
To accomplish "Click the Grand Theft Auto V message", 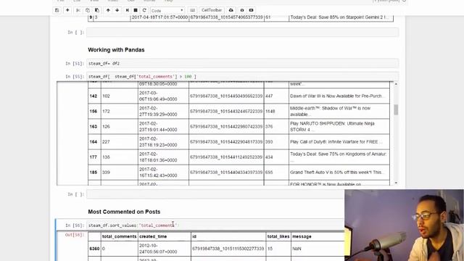I will point(339,173).
